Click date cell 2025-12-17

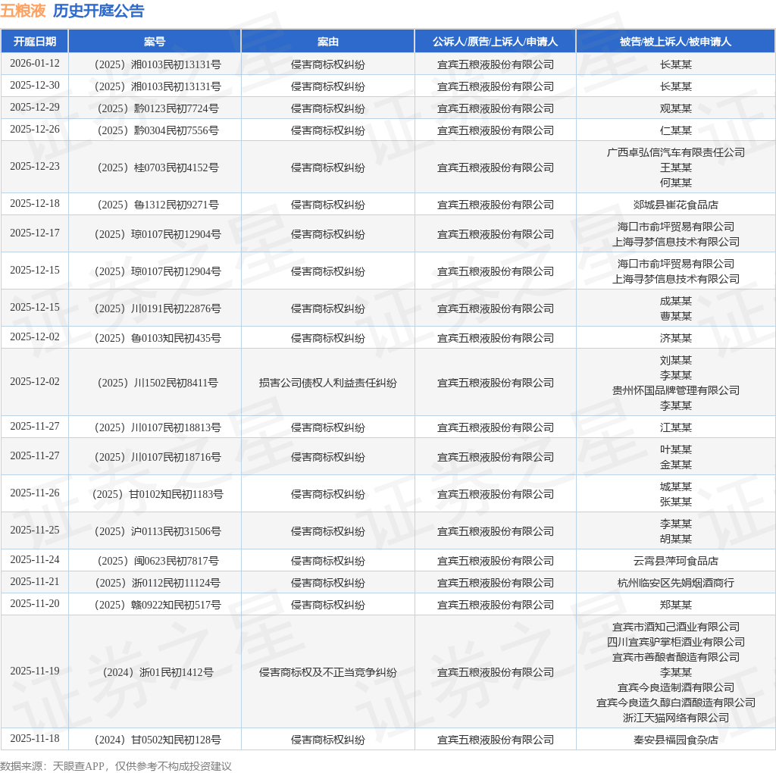35,233
